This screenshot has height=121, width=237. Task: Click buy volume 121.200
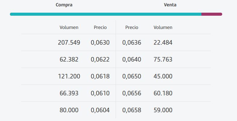69,76
